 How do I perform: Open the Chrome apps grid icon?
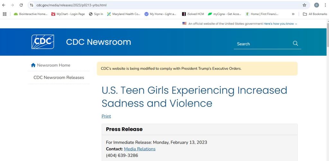coord(4,14)
